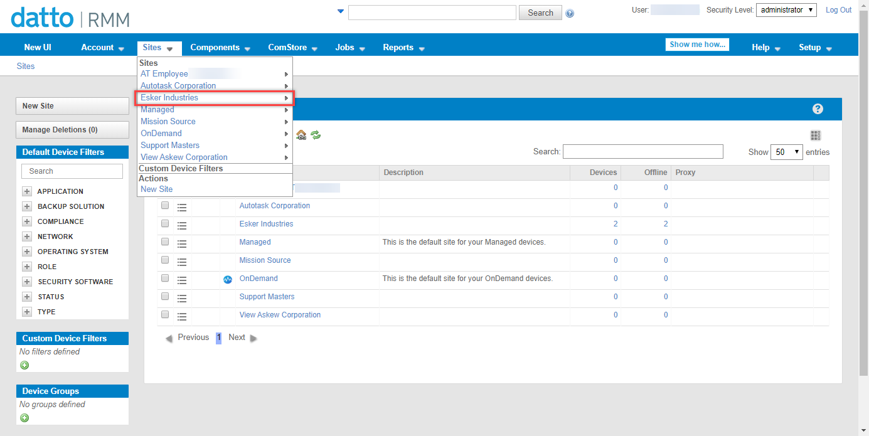Open the row menu icon for View Askew Corporation
Viewport: 869px width, 436px height.
(182, 316)
